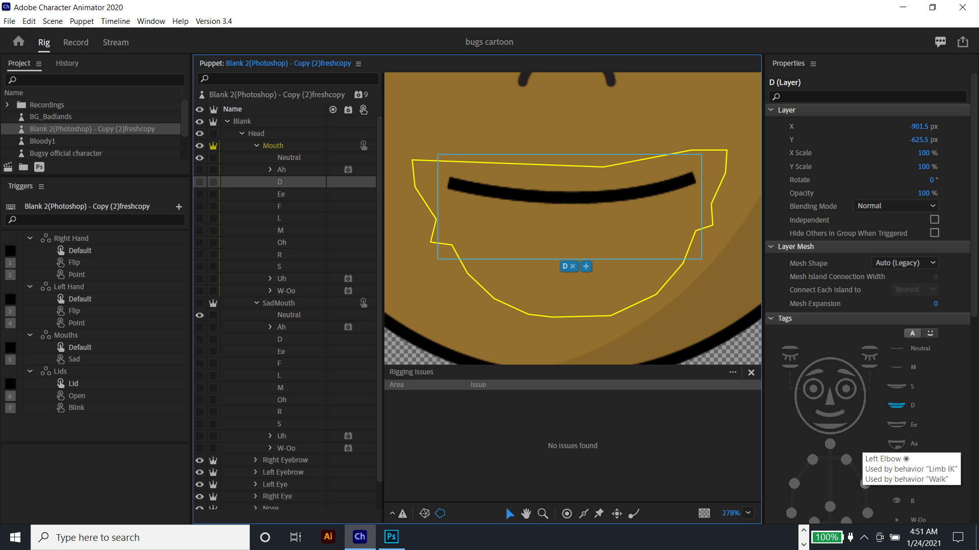
Task: Expand the Uh viseme layer
Action: pos(269,279)
